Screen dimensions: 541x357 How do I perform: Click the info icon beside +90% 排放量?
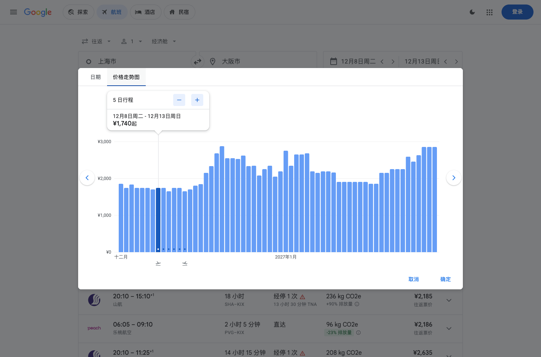[357, 304]
